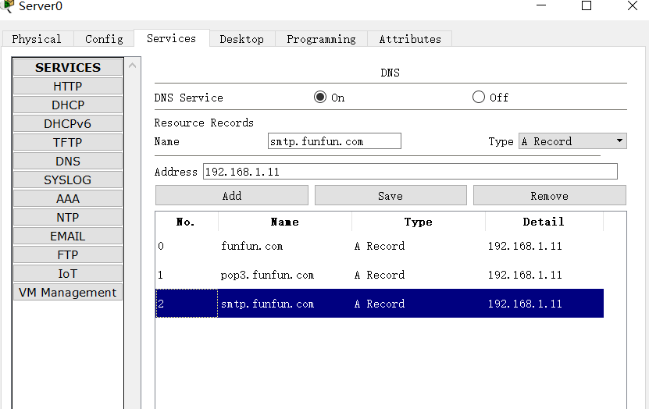The height and width of the screenshot is (409, 649).
Task: Open the AAA service
Action: tap(68, 198)
